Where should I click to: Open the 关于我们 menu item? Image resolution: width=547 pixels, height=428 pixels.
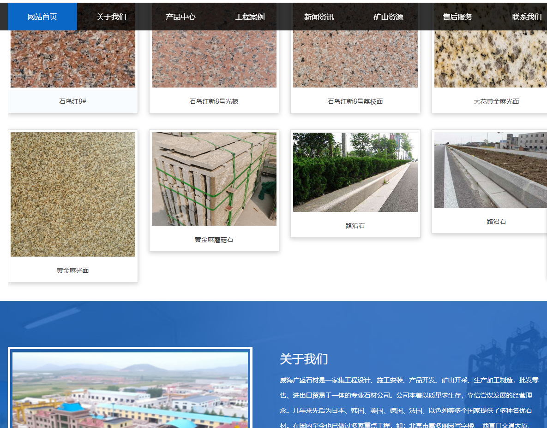click(111, 17)
